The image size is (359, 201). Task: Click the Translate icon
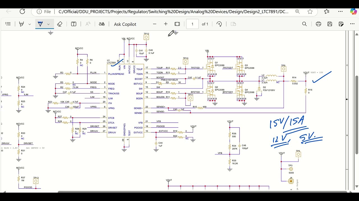tap(102, 24)
